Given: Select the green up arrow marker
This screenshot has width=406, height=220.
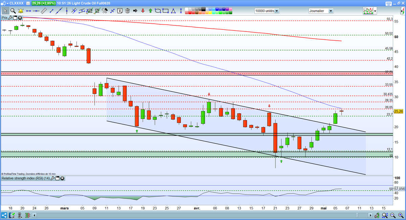Looking at the screenshot, I should point(150,11).
